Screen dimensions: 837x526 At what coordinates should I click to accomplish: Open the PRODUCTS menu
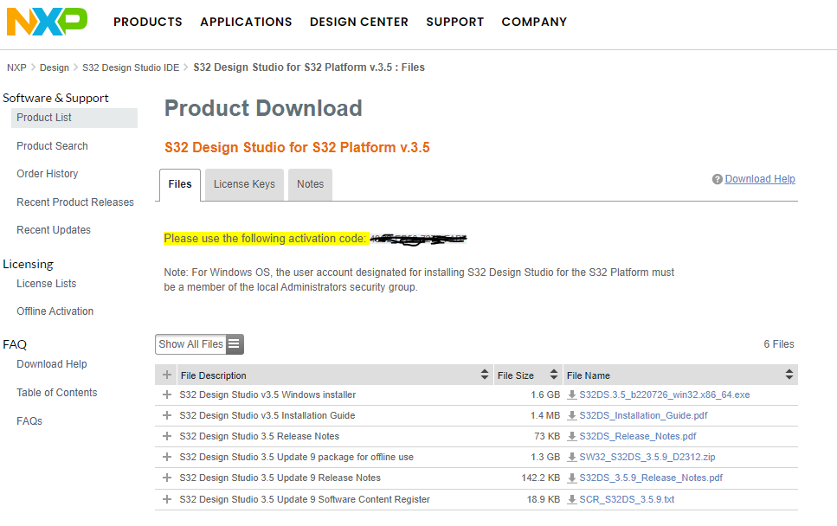click(148, 22)
